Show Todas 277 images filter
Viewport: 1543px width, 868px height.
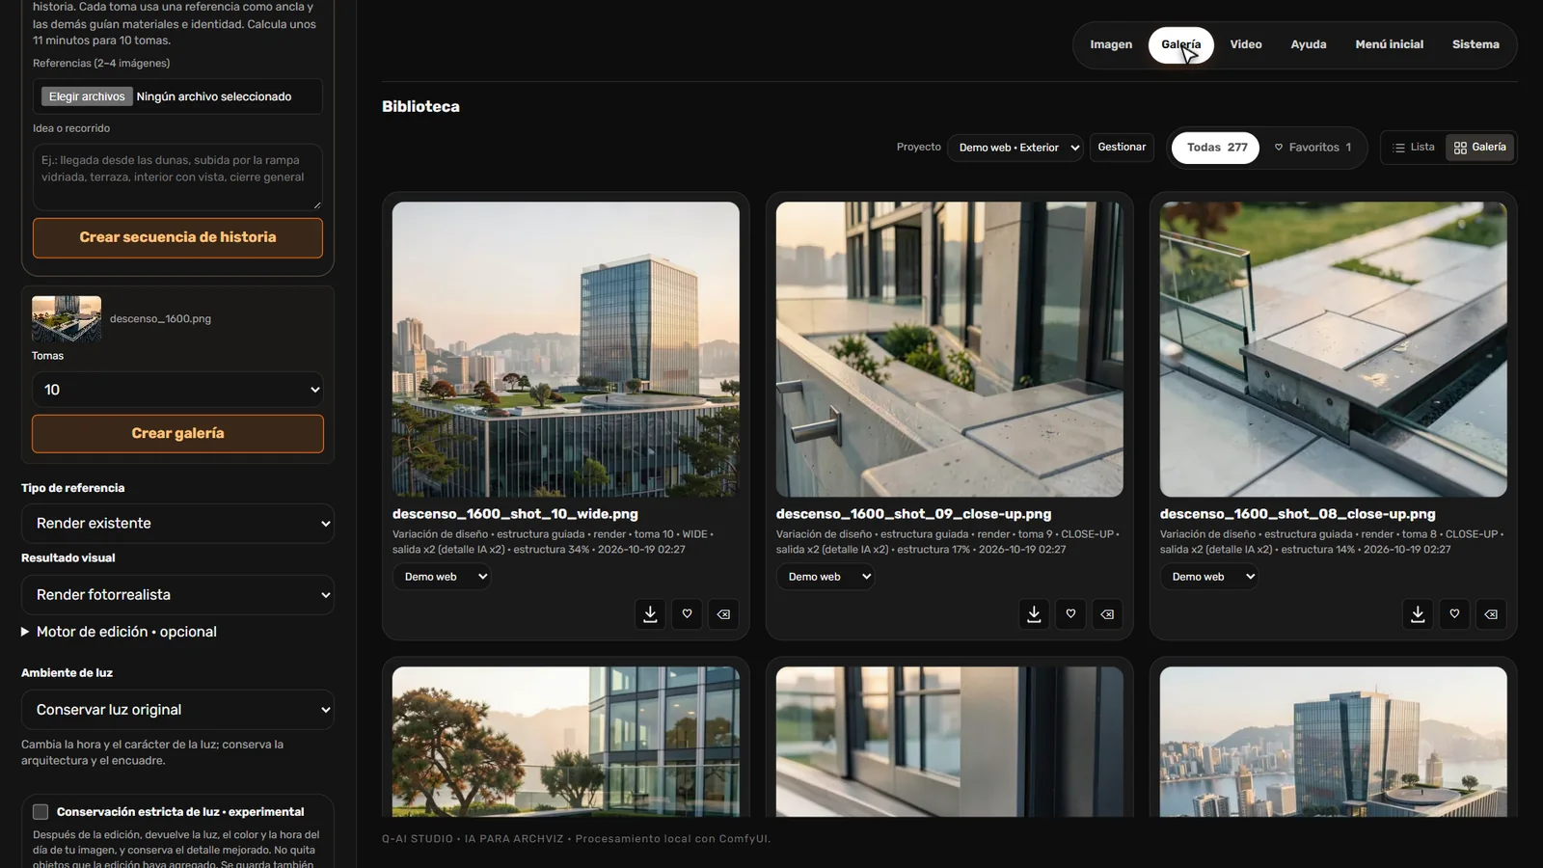coord(1215,148)
